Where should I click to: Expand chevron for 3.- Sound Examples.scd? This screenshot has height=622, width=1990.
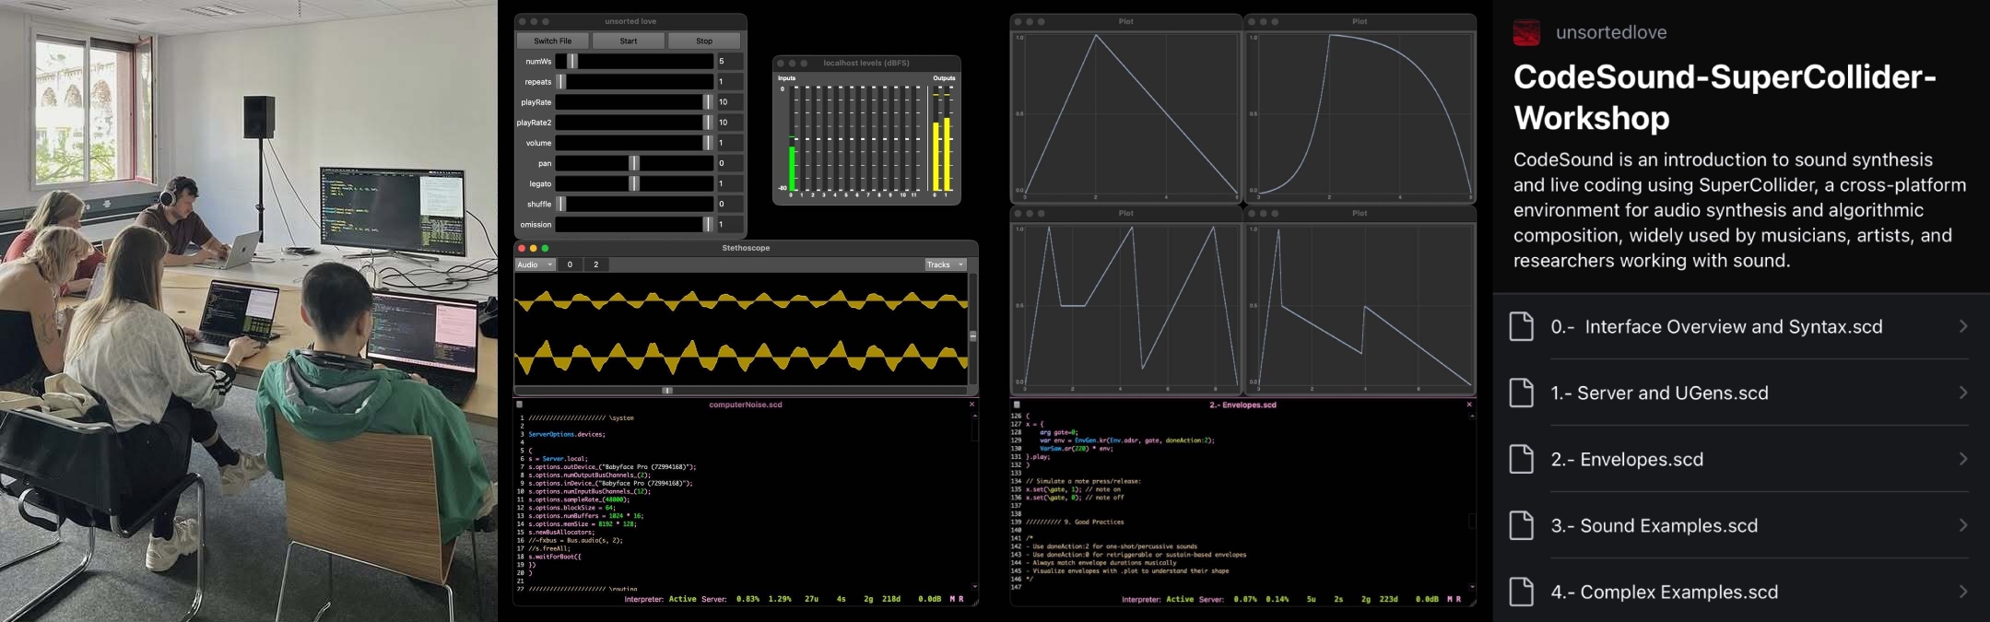(x=1962, y=526)
